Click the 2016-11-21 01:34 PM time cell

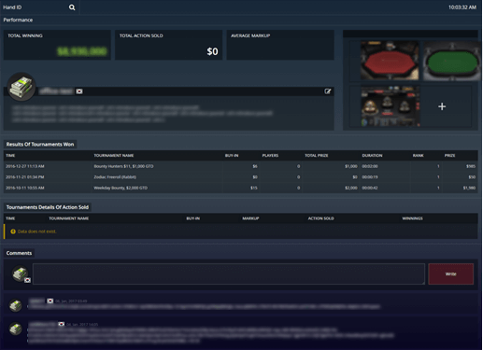click(25, 177)
